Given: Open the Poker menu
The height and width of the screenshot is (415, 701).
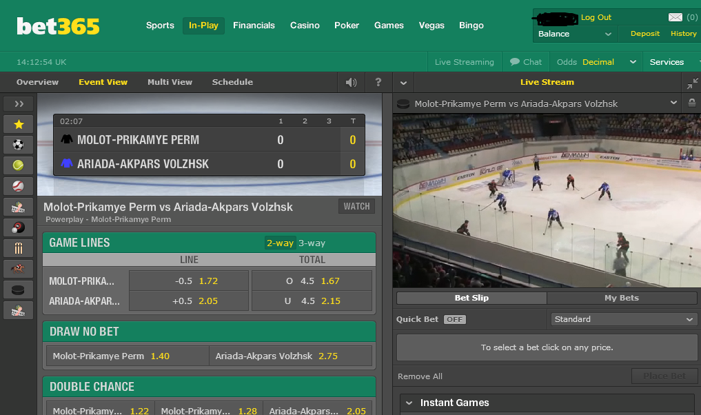Looking at the screenshot, I should 347,26.
